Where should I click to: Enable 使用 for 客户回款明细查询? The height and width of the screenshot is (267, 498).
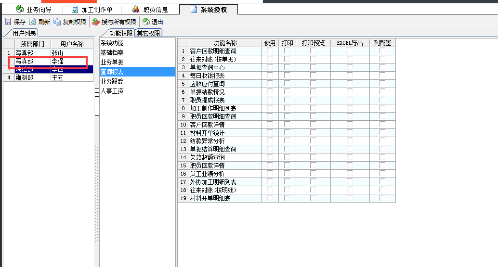[x=270, y=51]
